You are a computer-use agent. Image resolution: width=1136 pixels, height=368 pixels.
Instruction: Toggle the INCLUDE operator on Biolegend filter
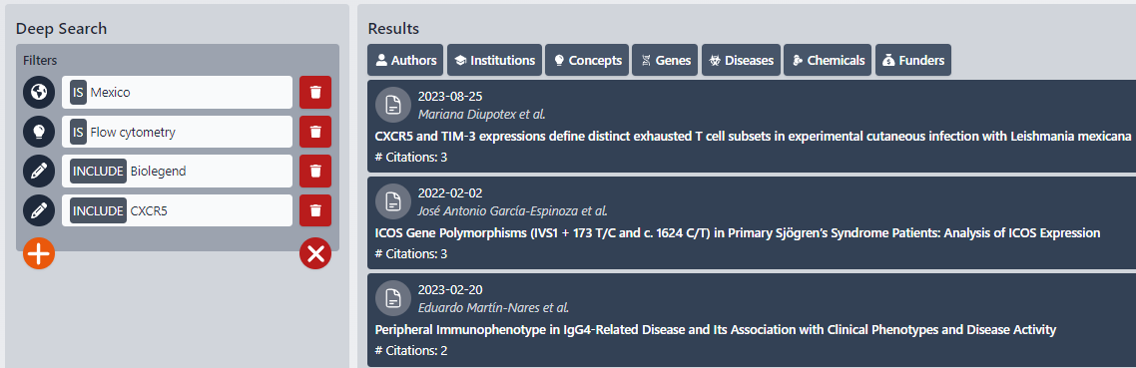98,171
